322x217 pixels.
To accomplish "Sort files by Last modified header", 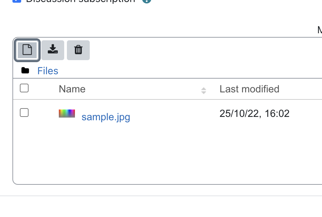I will (x=249, y=89).
